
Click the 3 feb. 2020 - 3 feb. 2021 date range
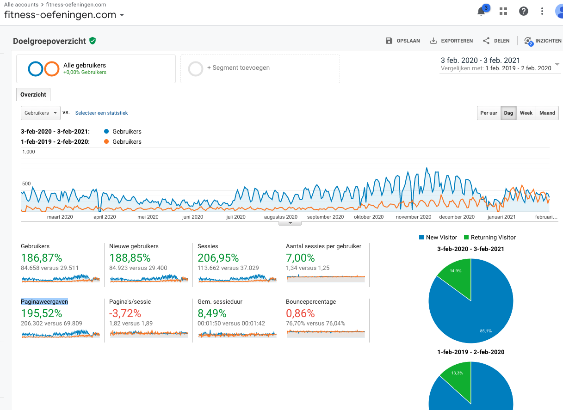(x=480, y=60)
